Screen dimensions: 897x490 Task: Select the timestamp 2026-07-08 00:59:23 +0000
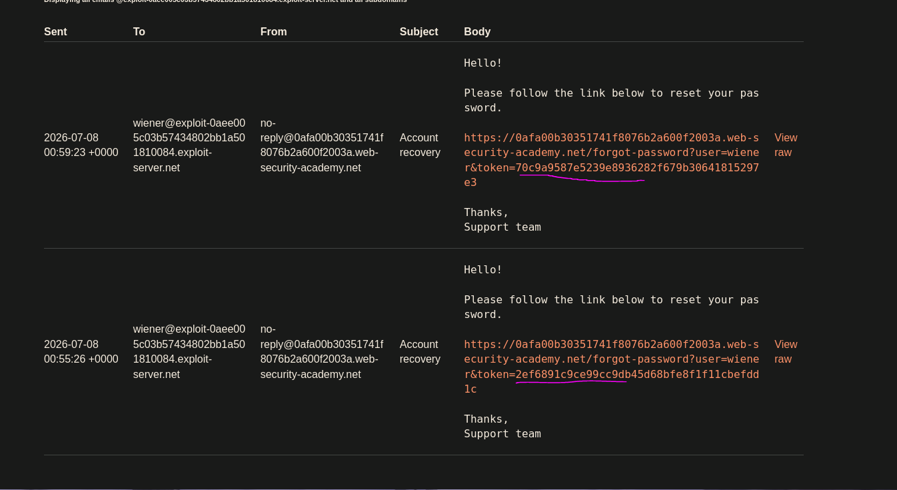click(81, 145)
